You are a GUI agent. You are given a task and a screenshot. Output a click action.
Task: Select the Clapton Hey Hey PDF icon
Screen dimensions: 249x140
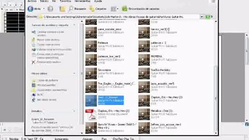91,114
